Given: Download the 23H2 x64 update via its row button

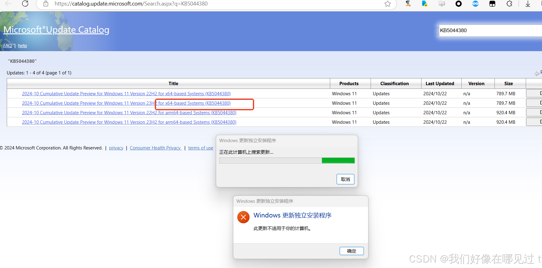Looking at the screenshot, I should pos(534,103).
